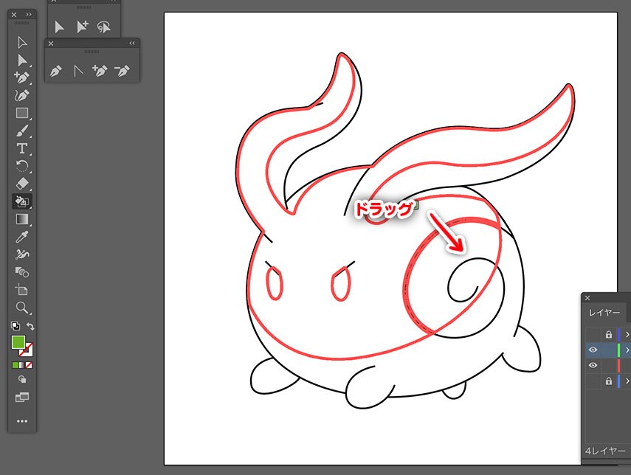This screenshot has width=631, height=475.
Task: Lock the red-marked layer
Action: (608, 366)
